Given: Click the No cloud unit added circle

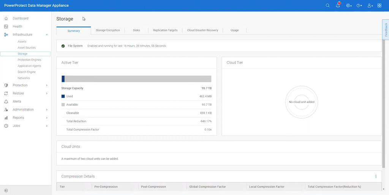Looking at the screenshot, I should click(302, 102).
